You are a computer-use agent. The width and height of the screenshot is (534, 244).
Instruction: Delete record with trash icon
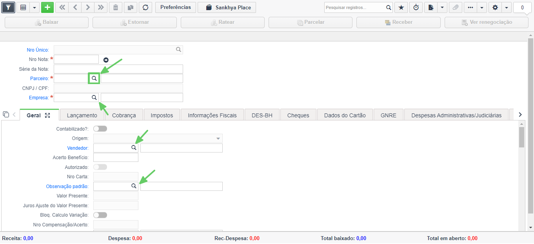tap(115, 7)
